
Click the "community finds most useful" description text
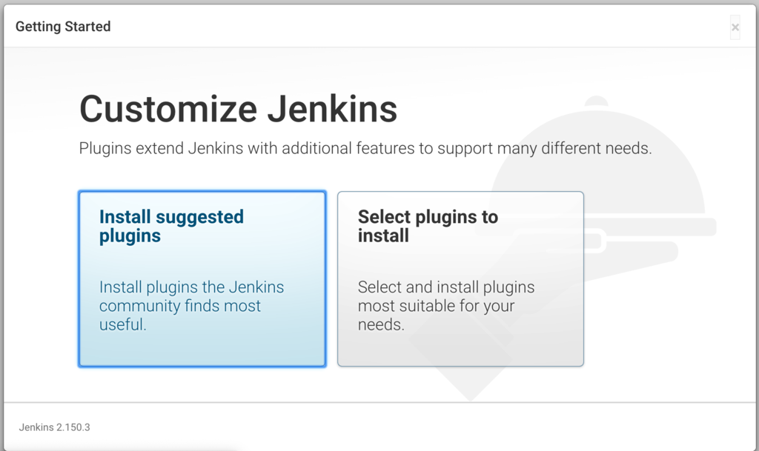[x=180, y=315]
